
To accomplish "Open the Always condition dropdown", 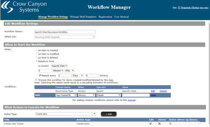I will point(87,95).
